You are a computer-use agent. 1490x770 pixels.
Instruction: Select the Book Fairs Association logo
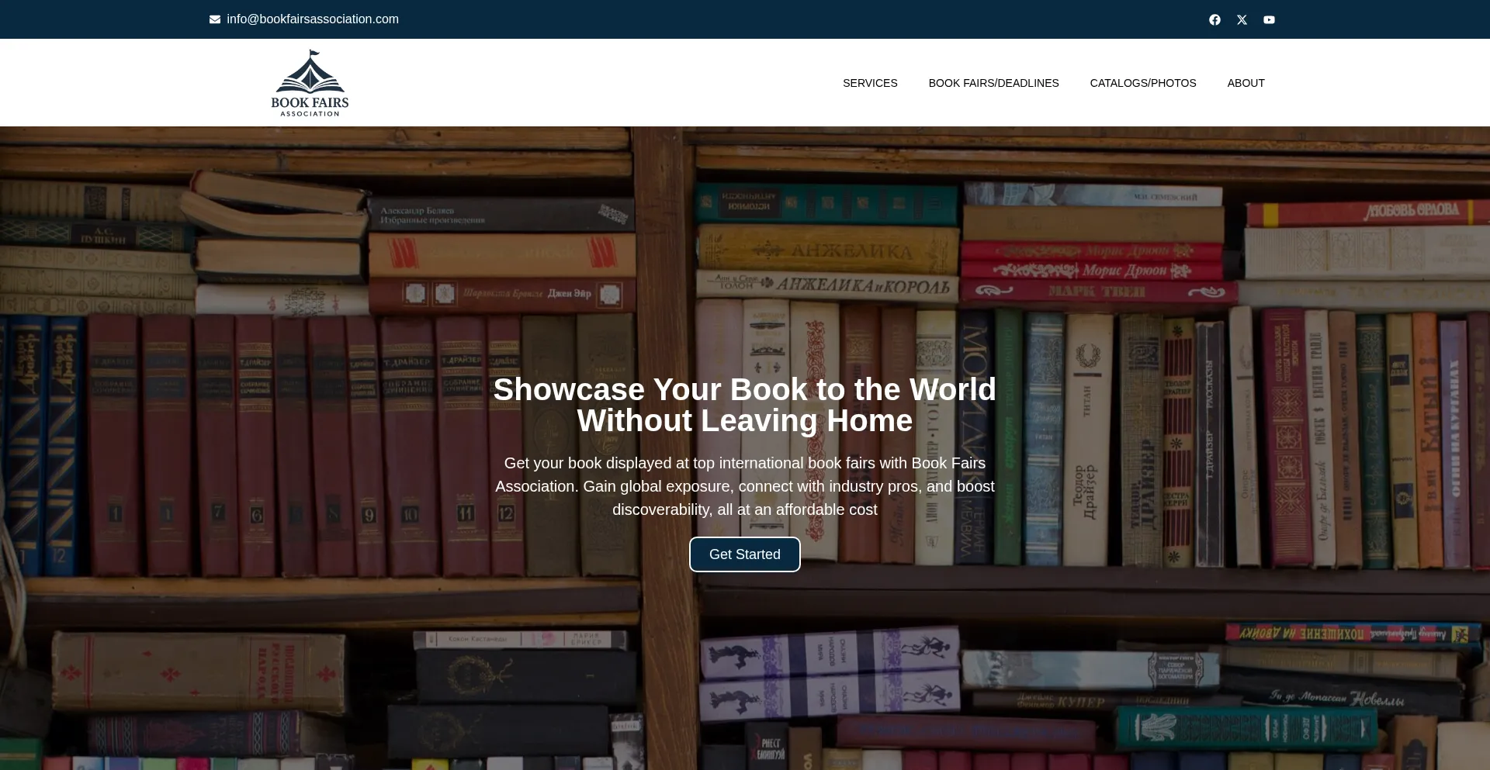[x=310, y=82]
